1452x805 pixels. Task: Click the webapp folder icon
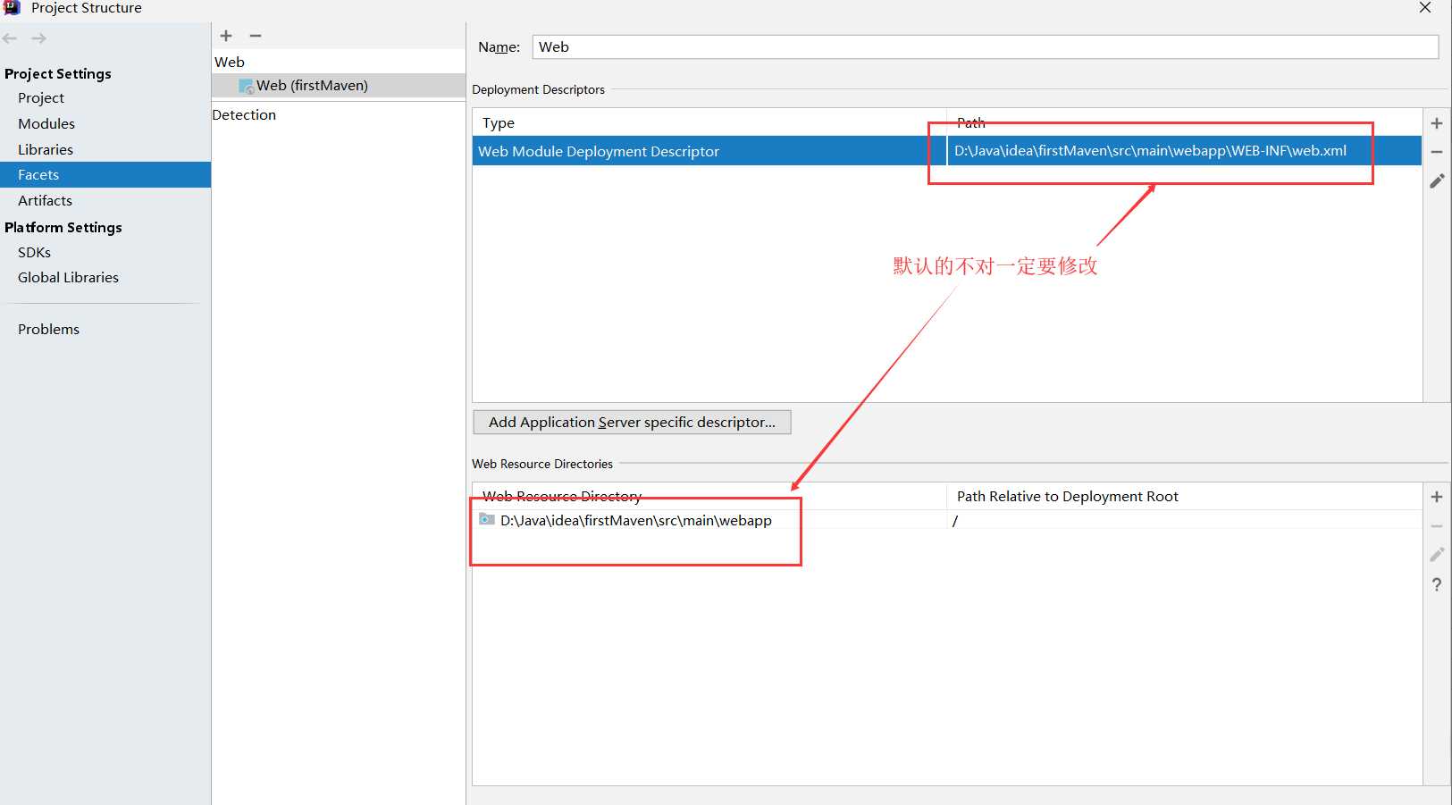click(487, 519)
